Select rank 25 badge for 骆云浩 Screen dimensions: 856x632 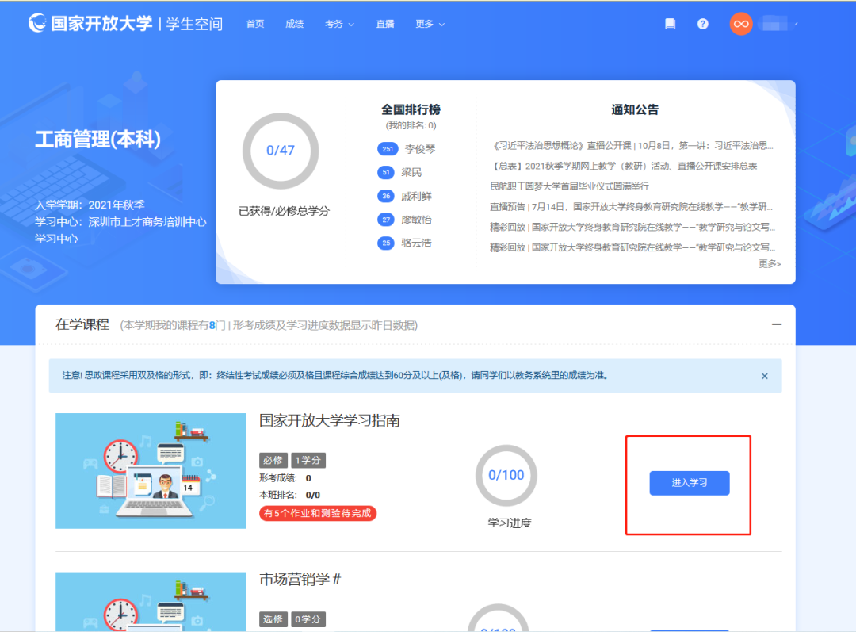(386, 243)
